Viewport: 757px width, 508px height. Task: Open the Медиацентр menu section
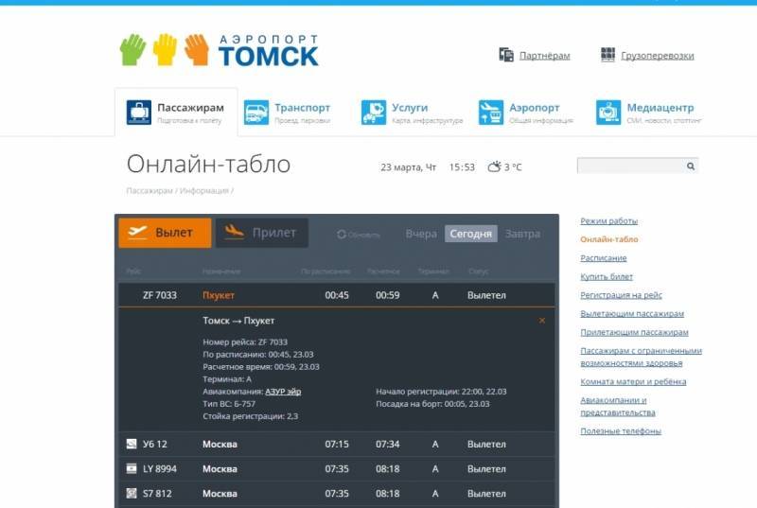[x=660, y=108]
